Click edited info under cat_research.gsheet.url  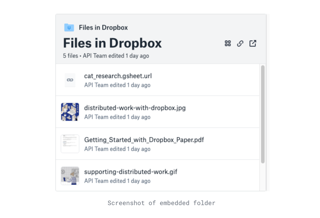(x=117, y=85)
